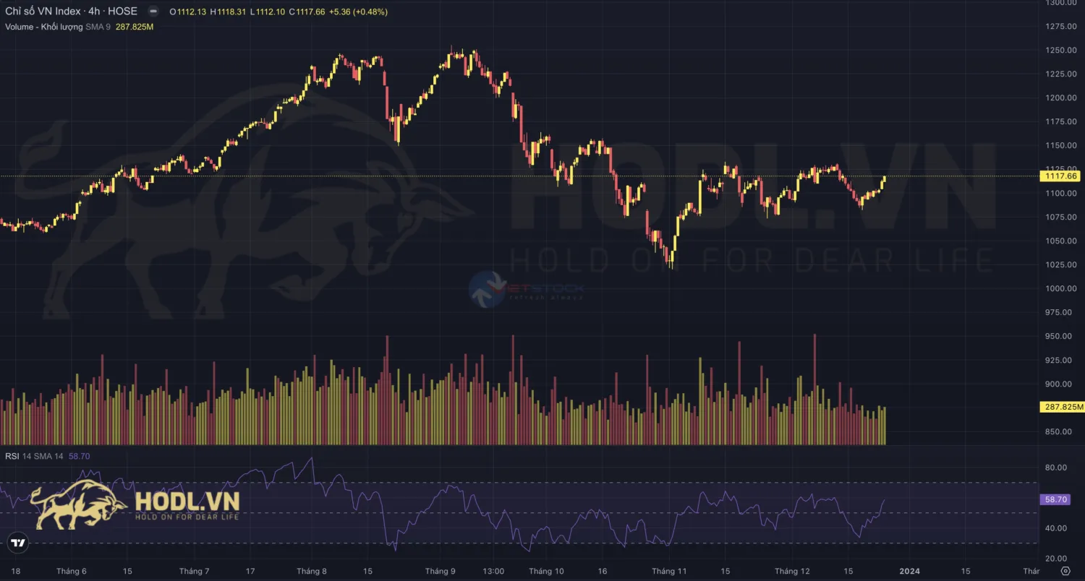Click Tháng 9 on the time axis
Screen dimensions: 1085x581
440,571
